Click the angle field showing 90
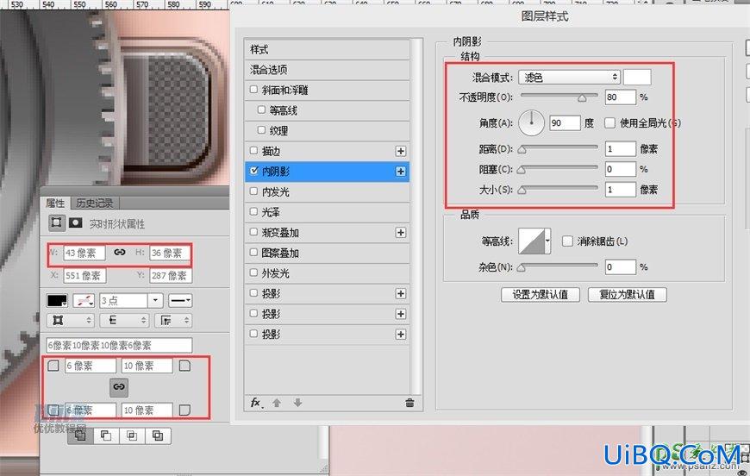 click(x=565, y=123)
